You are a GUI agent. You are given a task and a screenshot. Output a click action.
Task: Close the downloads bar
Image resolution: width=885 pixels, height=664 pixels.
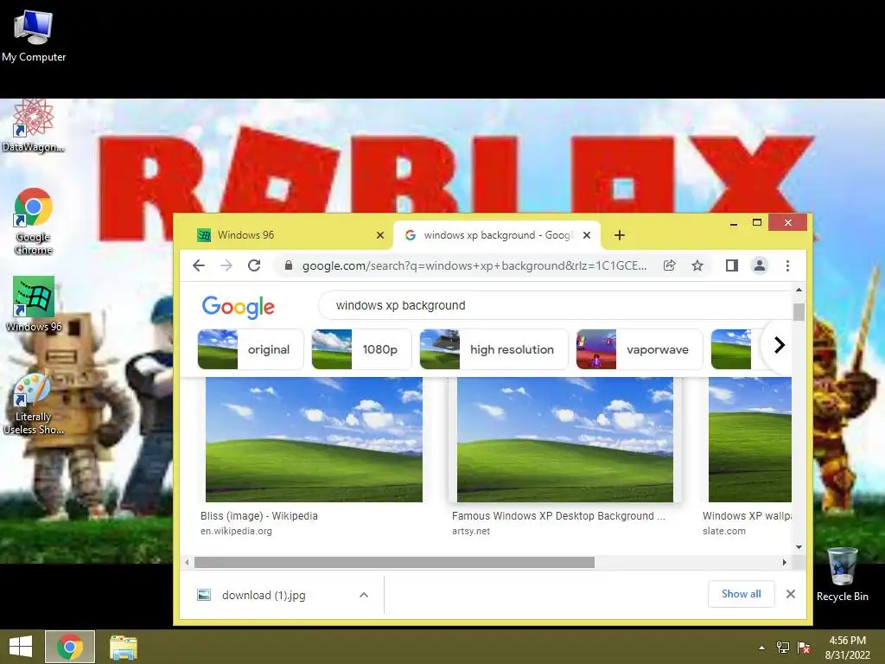(791, 594)
